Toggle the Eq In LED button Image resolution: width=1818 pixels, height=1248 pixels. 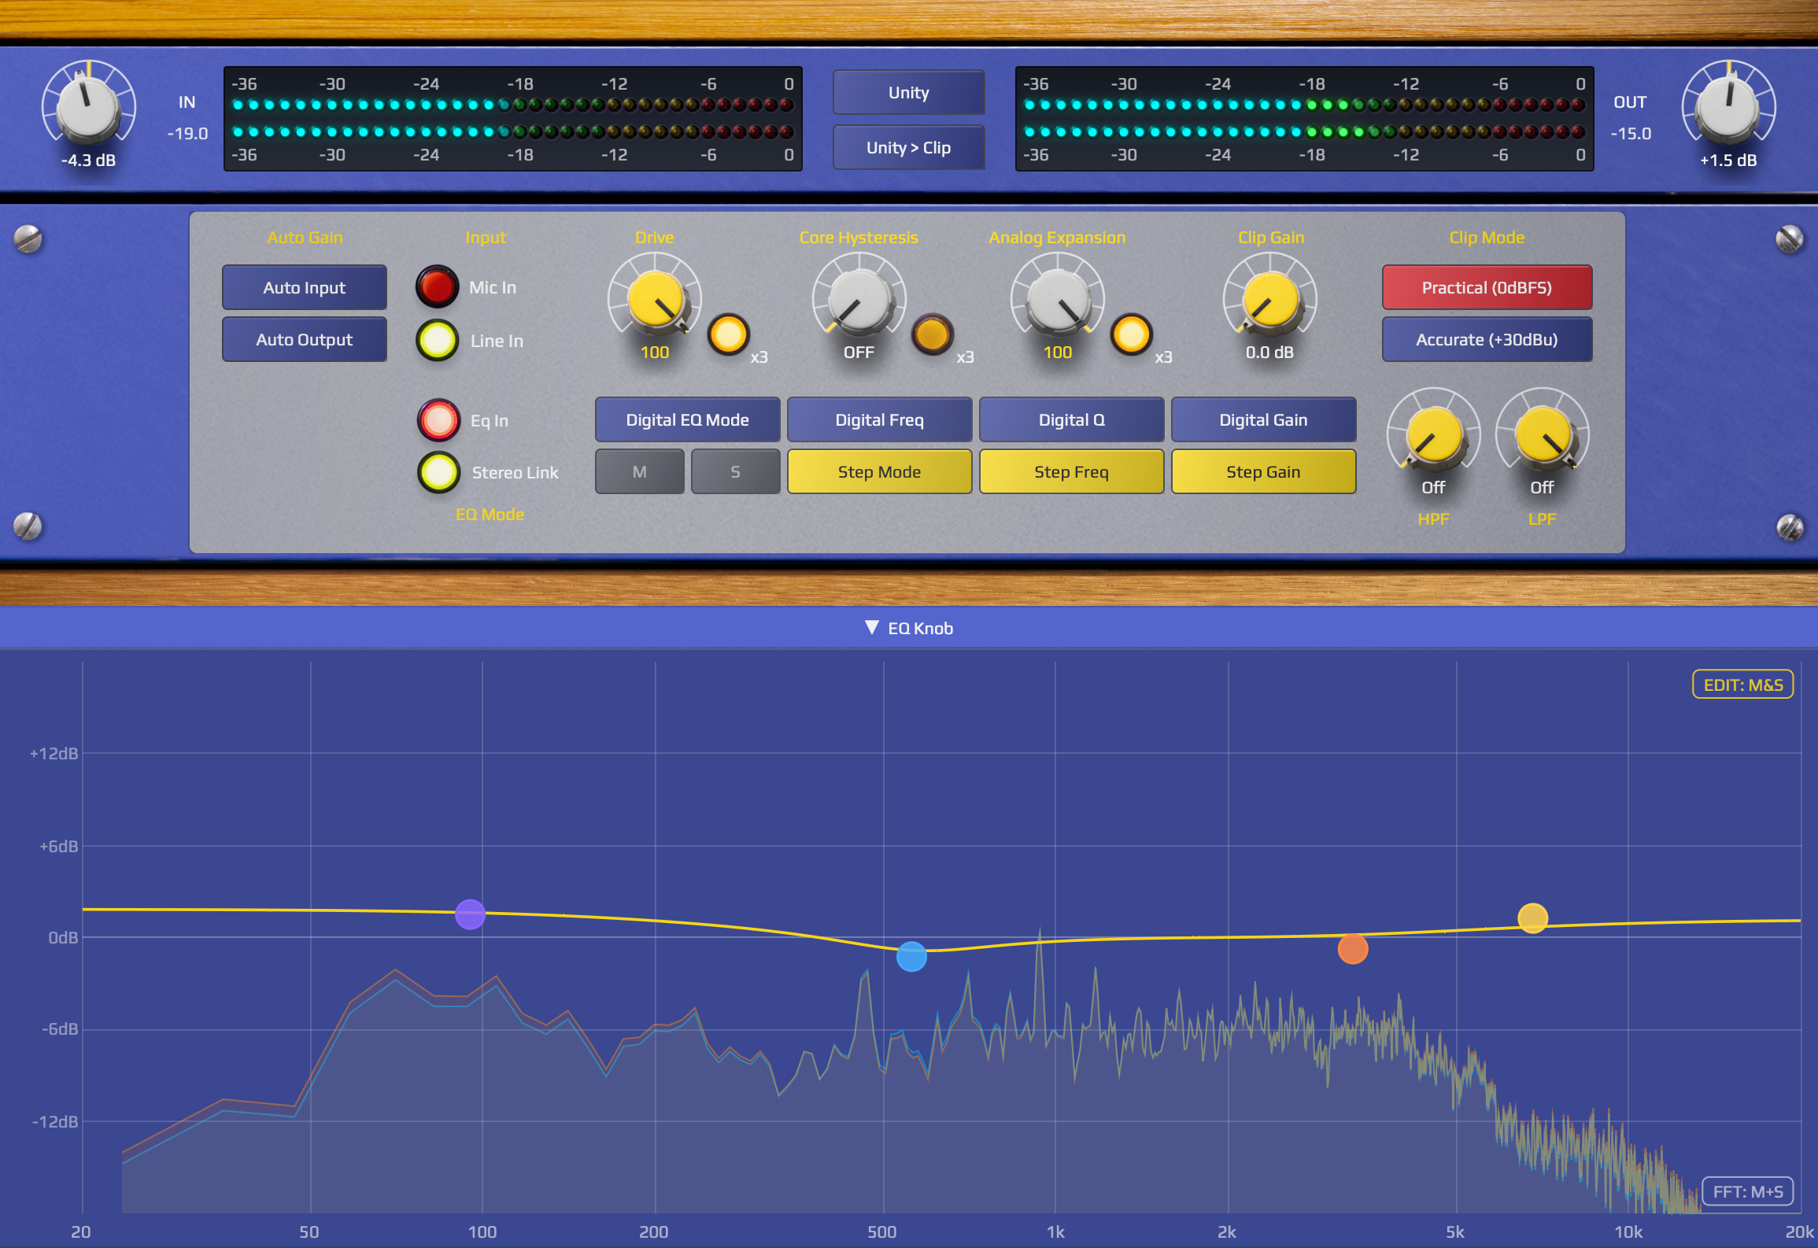click(x=438, y=420)
